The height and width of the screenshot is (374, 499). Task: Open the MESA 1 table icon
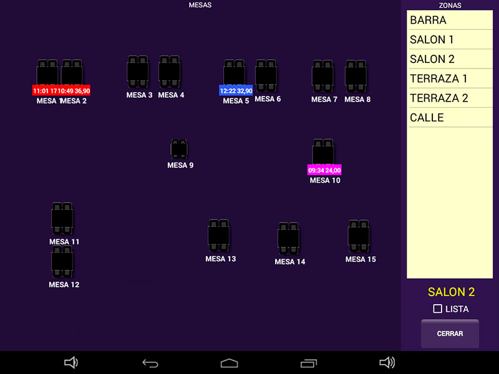[47, 72]
